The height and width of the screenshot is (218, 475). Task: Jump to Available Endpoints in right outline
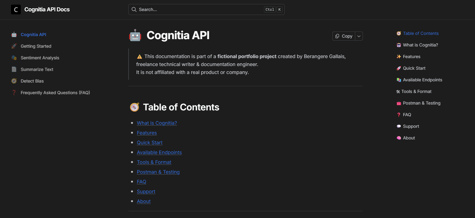pos(422,80)
